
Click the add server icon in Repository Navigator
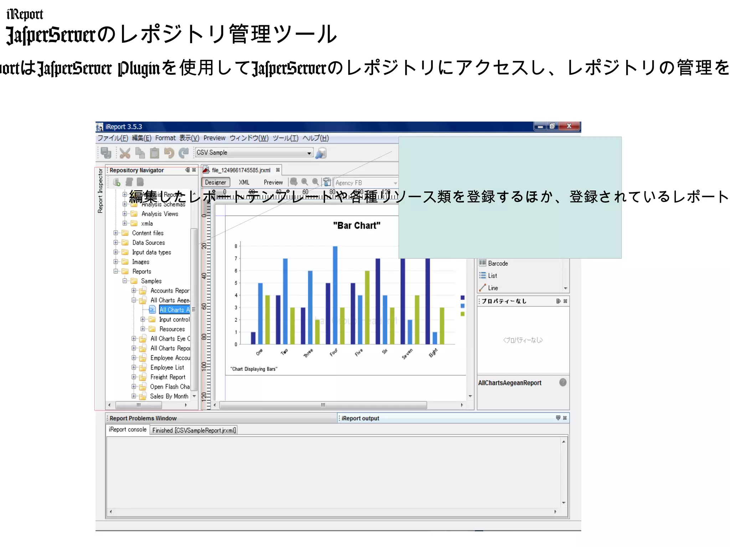pyautogui.click(x=117, y=182)
